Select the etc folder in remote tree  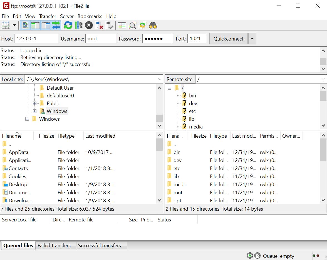point(192,111)
